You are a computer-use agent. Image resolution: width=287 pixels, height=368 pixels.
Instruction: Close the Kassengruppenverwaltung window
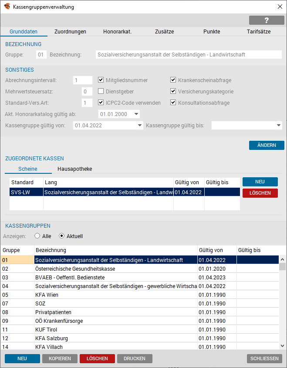pyautogui.click(x=280, y=7)
